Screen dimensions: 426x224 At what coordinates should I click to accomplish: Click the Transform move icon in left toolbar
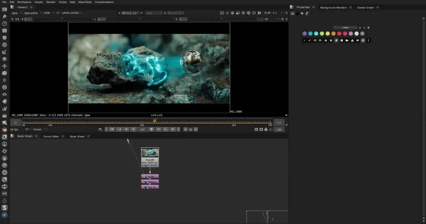coord(4,66)
